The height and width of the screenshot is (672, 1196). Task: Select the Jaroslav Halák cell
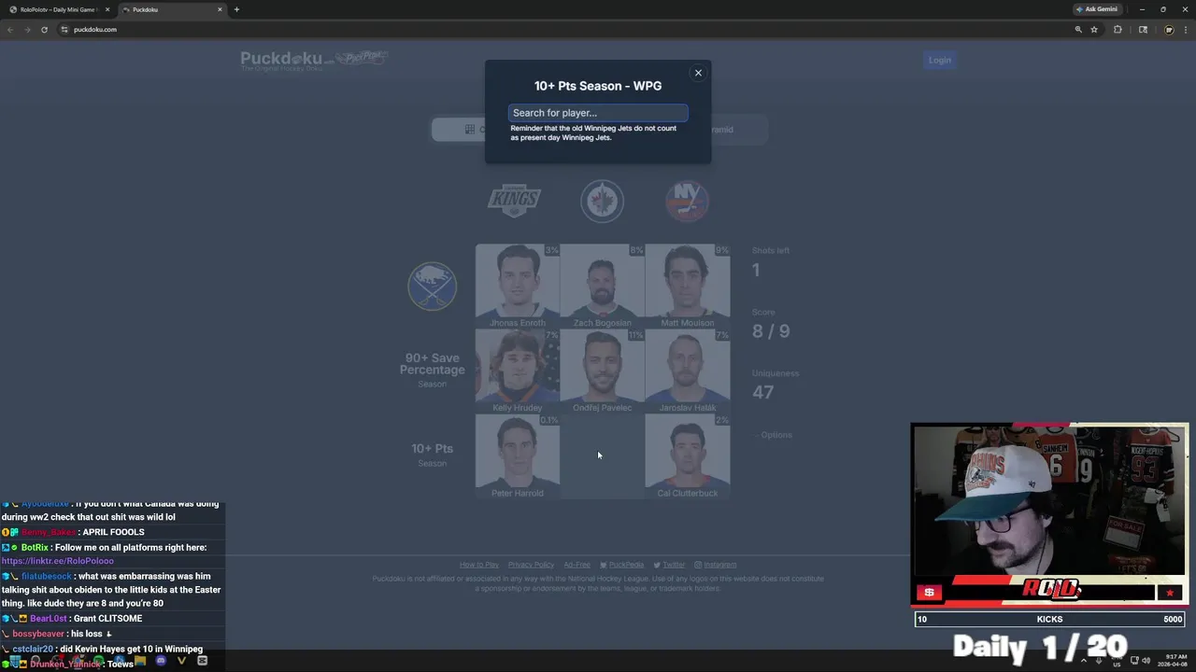point(688,371)
